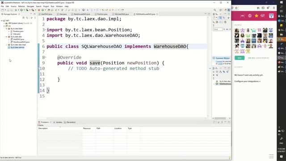Collapse the src folder node
The width and height of the screenshot is (286, 161).
[4, 26]
